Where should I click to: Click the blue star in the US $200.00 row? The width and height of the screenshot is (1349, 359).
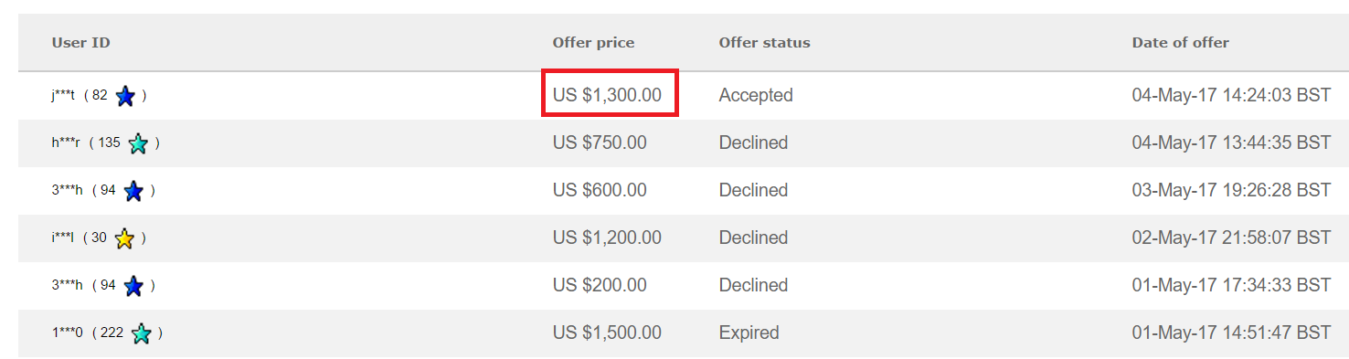point(133,286)
